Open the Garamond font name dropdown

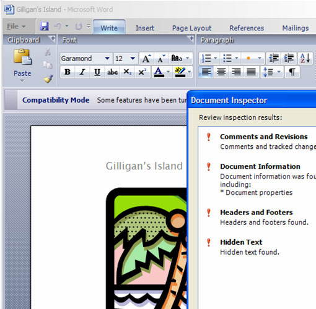[x=107, y=59]
